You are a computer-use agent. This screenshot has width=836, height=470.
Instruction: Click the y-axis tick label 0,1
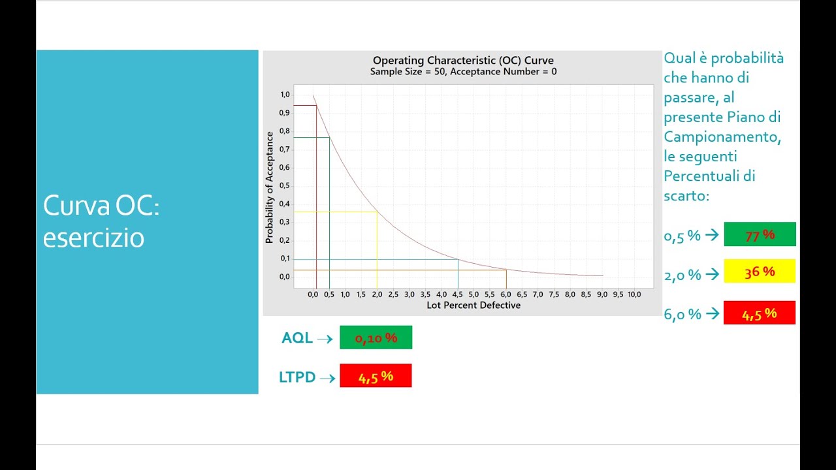(285, 258)
